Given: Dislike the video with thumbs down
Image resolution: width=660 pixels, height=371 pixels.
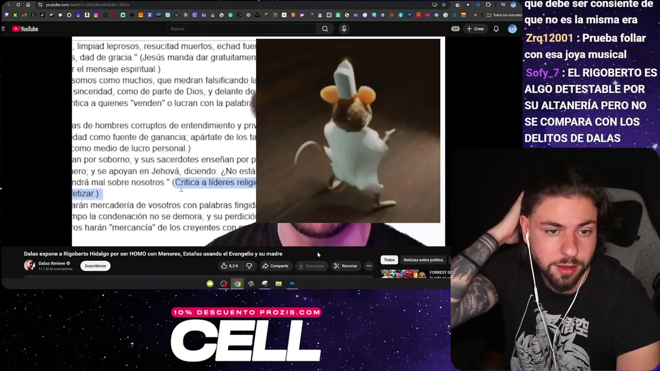Looking at the screenshot, I should [x=249, y=266].
